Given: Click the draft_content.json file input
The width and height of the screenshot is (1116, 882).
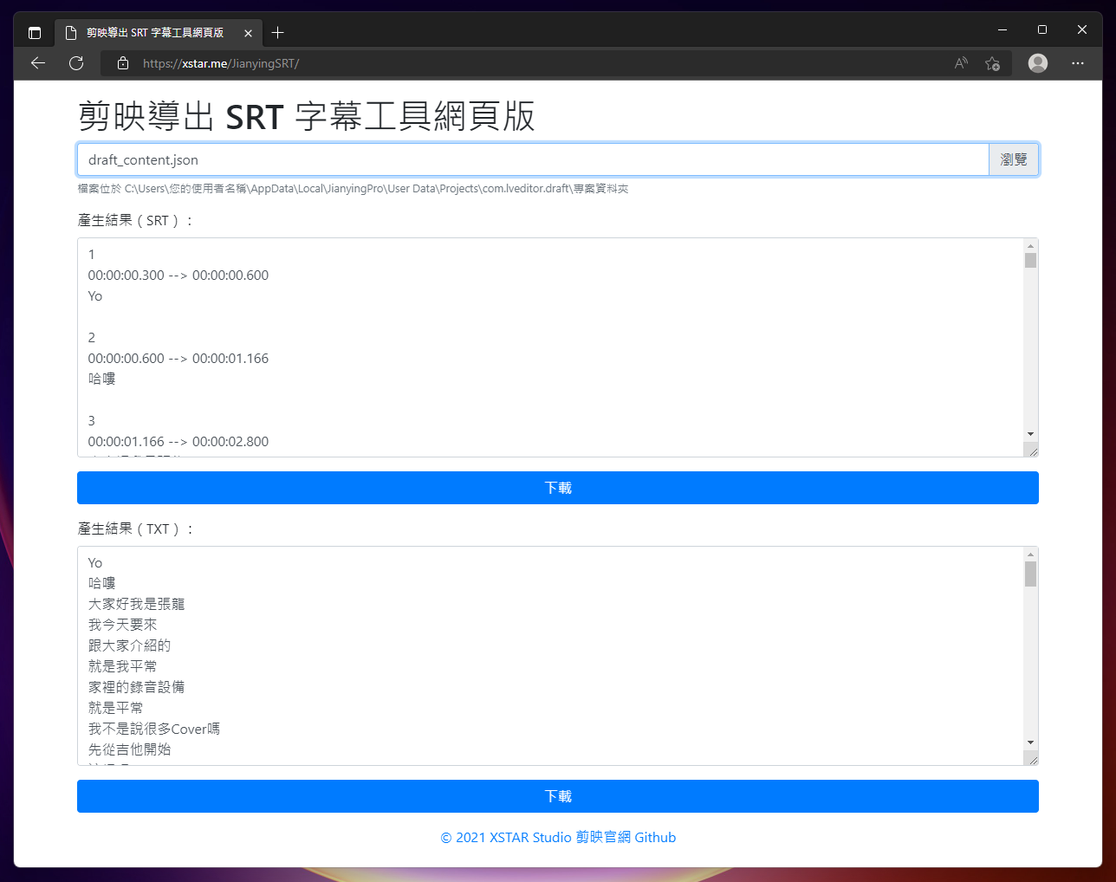Looking at the screenshot, I should tap(533, 159).
